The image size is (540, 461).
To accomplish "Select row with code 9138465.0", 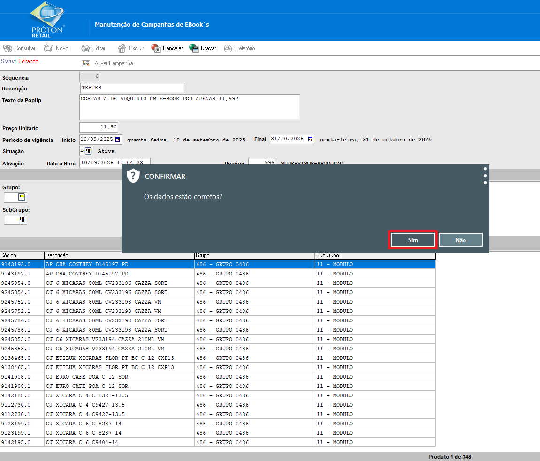I will (x=218, y=358).
